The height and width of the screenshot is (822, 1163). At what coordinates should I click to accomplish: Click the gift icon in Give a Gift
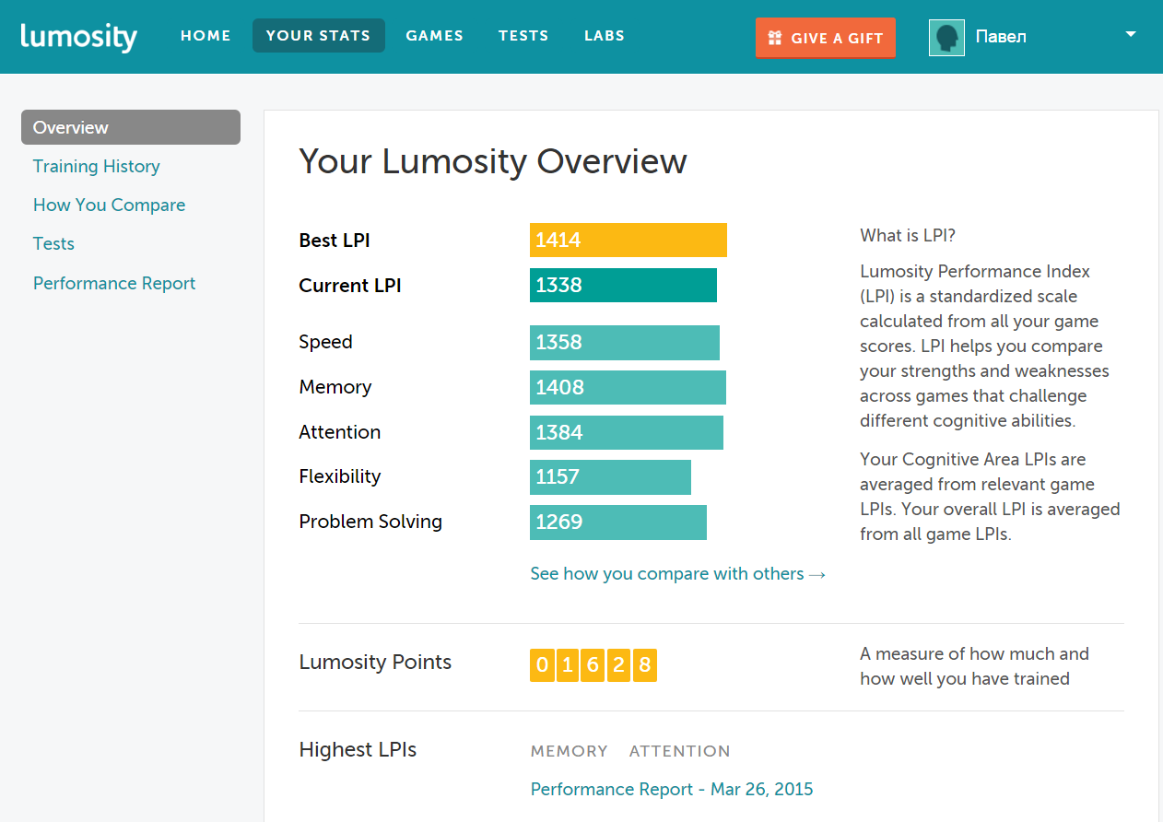pos(776,38)
